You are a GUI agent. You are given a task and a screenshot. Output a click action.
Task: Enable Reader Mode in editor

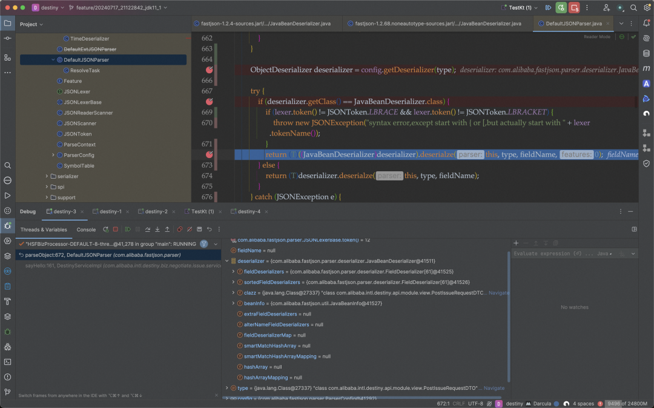pyautogui.click(x=597, y=37)
